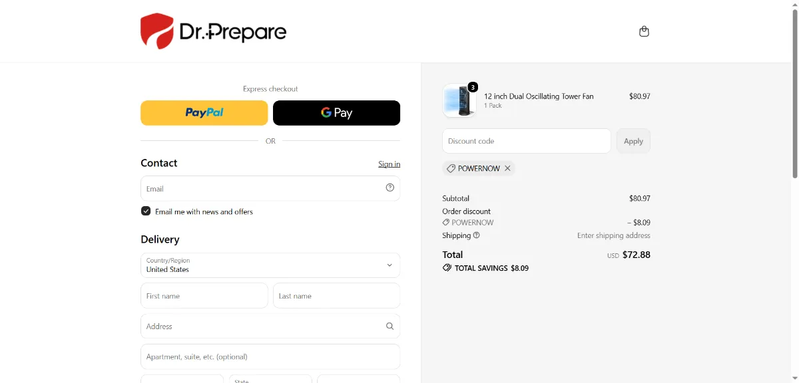
Task: Click the page vertical scrollbar
Action: click(794, 93)
